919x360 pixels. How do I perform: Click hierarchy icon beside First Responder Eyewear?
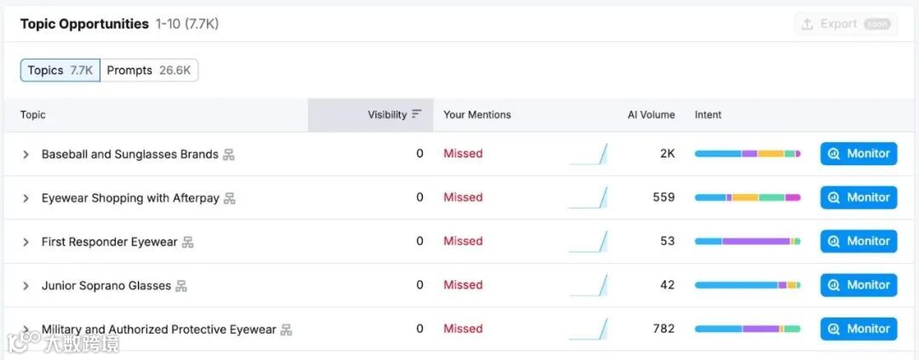click(x=187, y=243)
